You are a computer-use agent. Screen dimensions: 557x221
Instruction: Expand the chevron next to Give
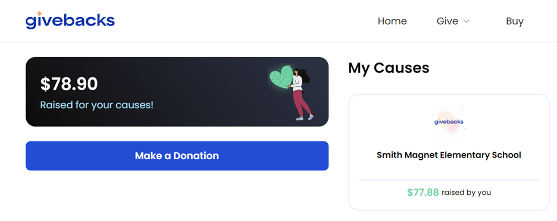click(466, 21)
